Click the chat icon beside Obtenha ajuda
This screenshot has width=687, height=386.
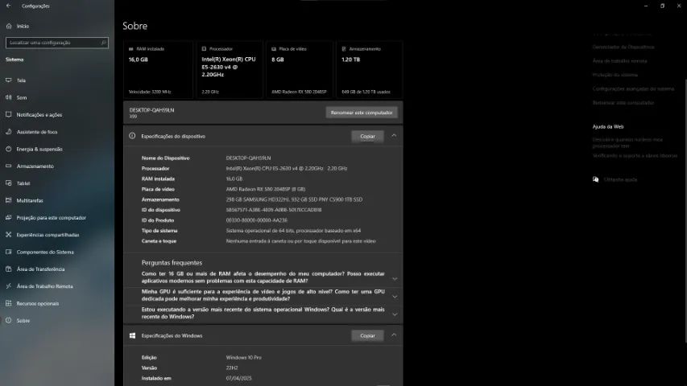tap(595, 179)
